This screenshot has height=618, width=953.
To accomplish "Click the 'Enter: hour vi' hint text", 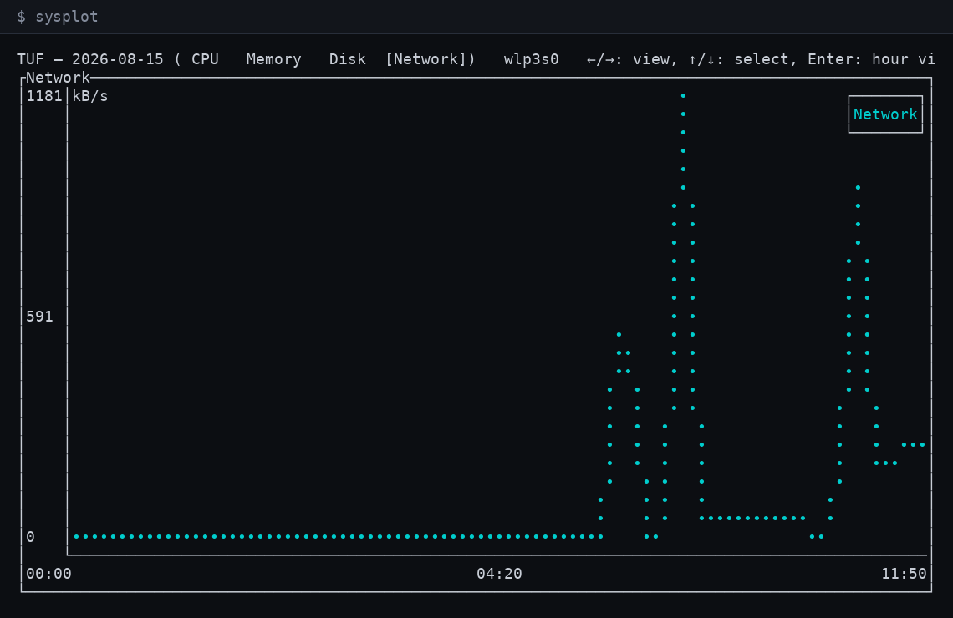I will pos(871,59).
